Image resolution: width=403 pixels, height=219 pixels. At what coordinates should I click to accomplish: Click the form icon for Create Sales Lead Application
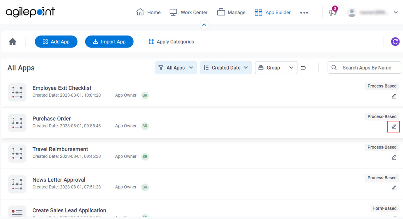pyautogui.click(x=17, y=211)
